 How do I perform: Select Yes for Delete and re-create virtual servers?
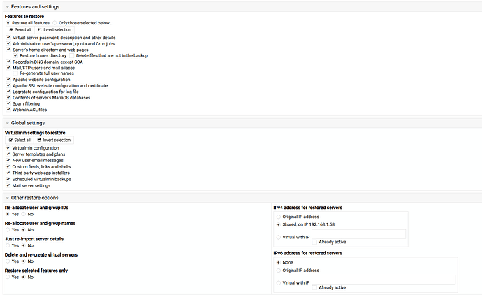(x=8, y=261)
